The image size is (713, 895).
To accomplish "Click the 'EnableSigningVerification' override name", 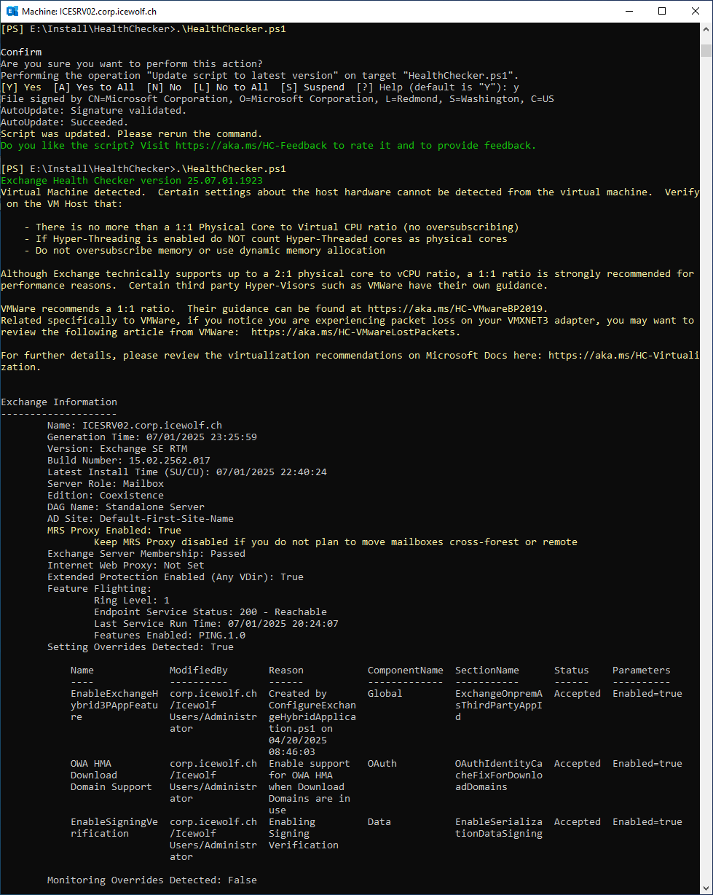I will click(x=114, y=828).
